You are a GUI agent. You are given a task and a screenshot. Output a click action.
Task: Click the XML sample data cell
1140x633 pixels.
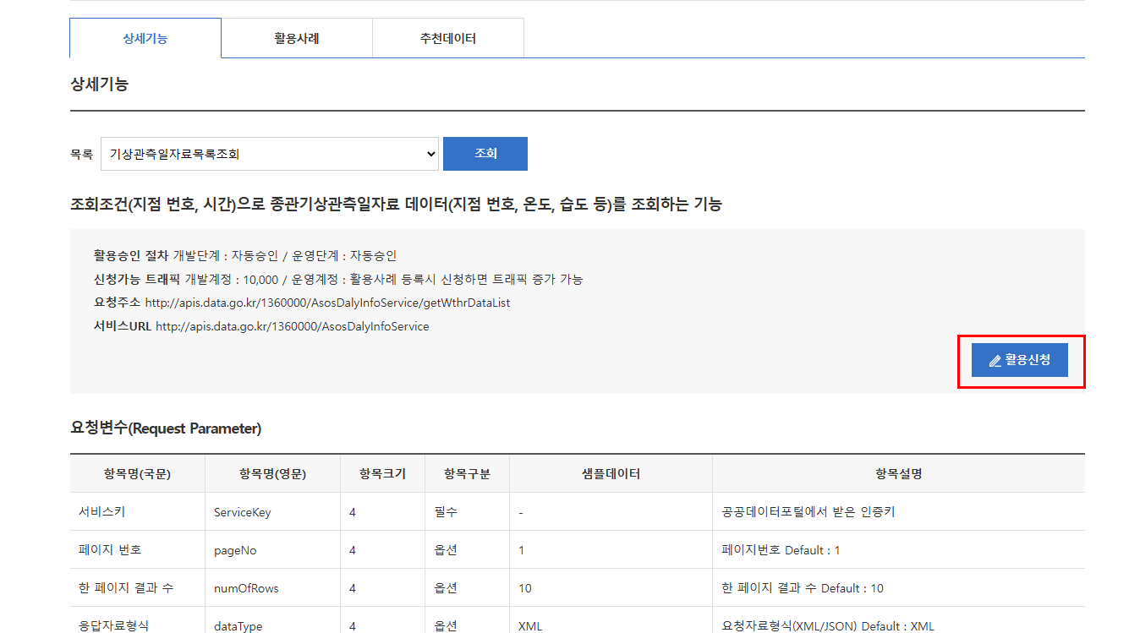(611, 620)
